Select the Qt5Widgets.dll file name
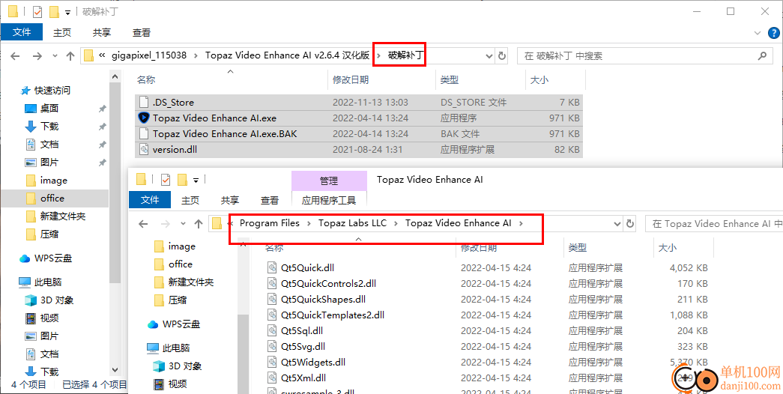This screenshot has height=394, width=783. click(x=313, y=362)
